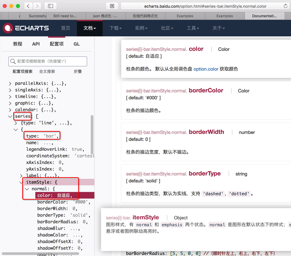The height and width of the screenshot is (256, 291).
Task: Click the magnifier icon in search box
Action: point(13,61)
